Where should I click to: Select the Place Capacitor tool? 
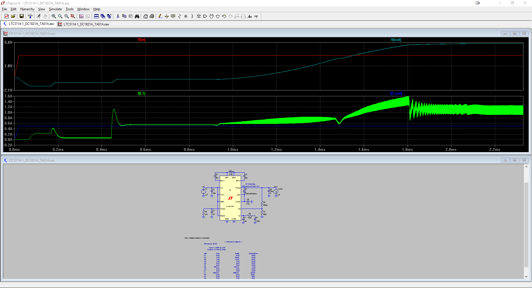pos(186,16)
